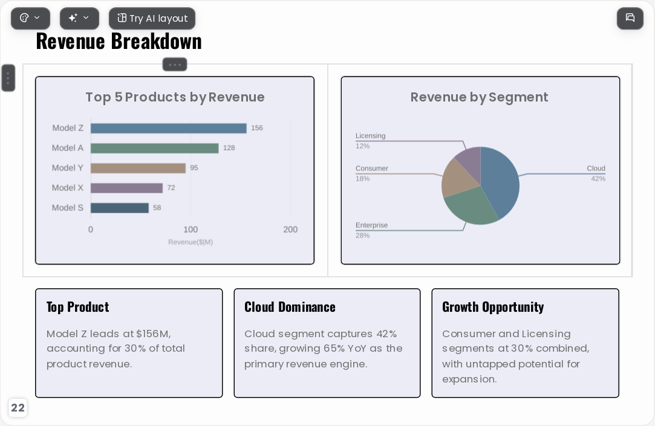The image size is (655, 426).
Task: Select the Cloud Dominance card heading
Action: pyautogui.click(x=290, y=307)
